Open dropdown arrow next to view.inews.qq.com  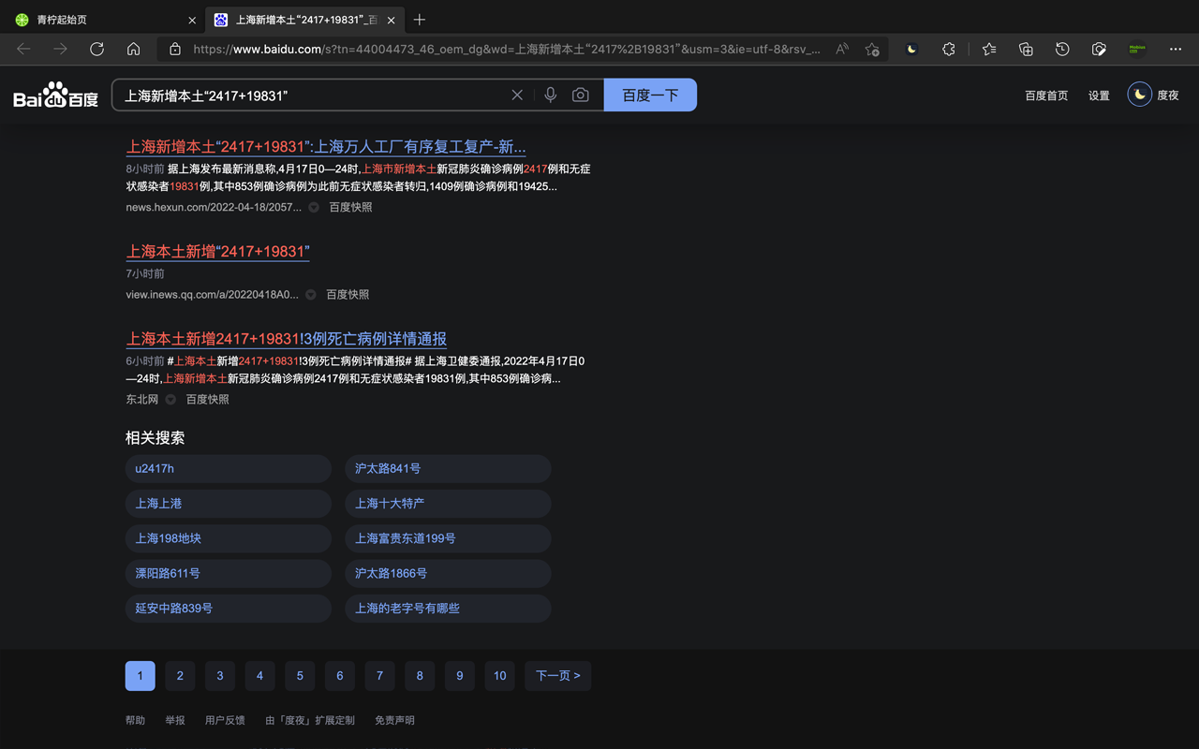point(311,294)
